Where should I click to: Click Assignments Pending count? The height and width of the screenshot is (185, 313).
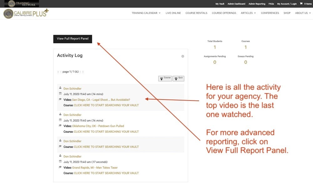215,62
